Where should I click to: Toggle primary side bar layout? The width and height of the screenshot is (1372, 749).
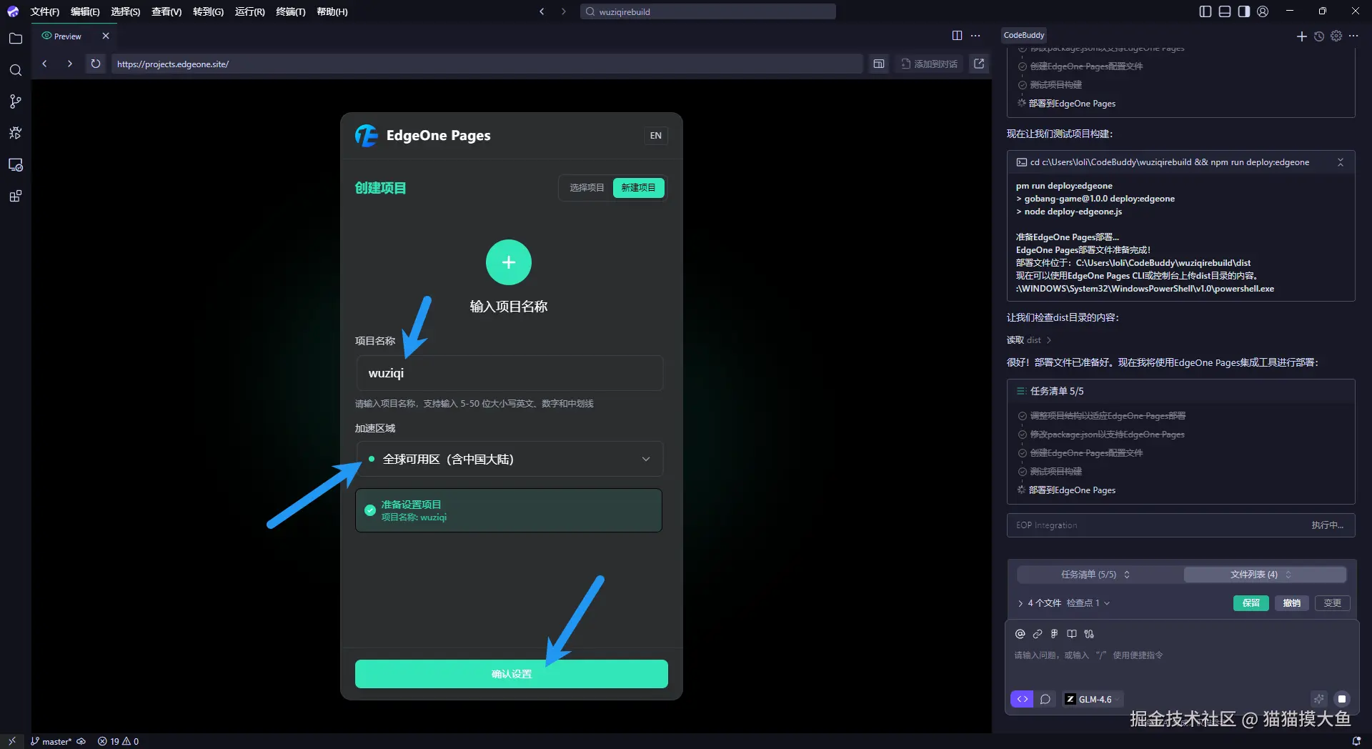click(1206, 11)
